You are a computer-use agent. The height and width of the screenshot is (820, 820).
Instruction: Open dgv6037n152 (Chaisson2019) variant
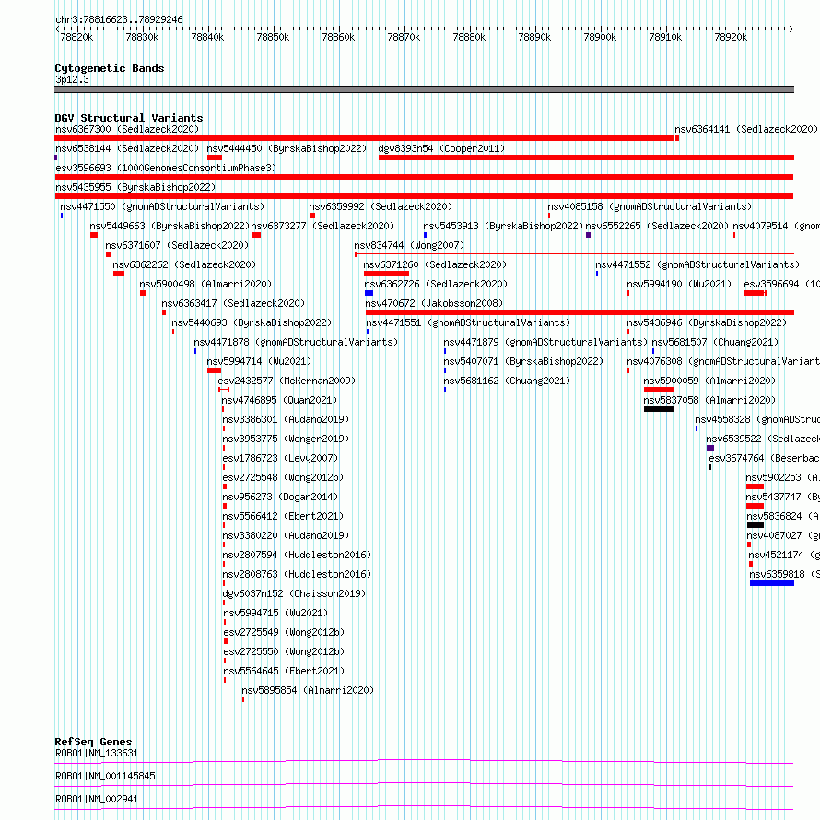pyautogui.click(x=294, y=593)
